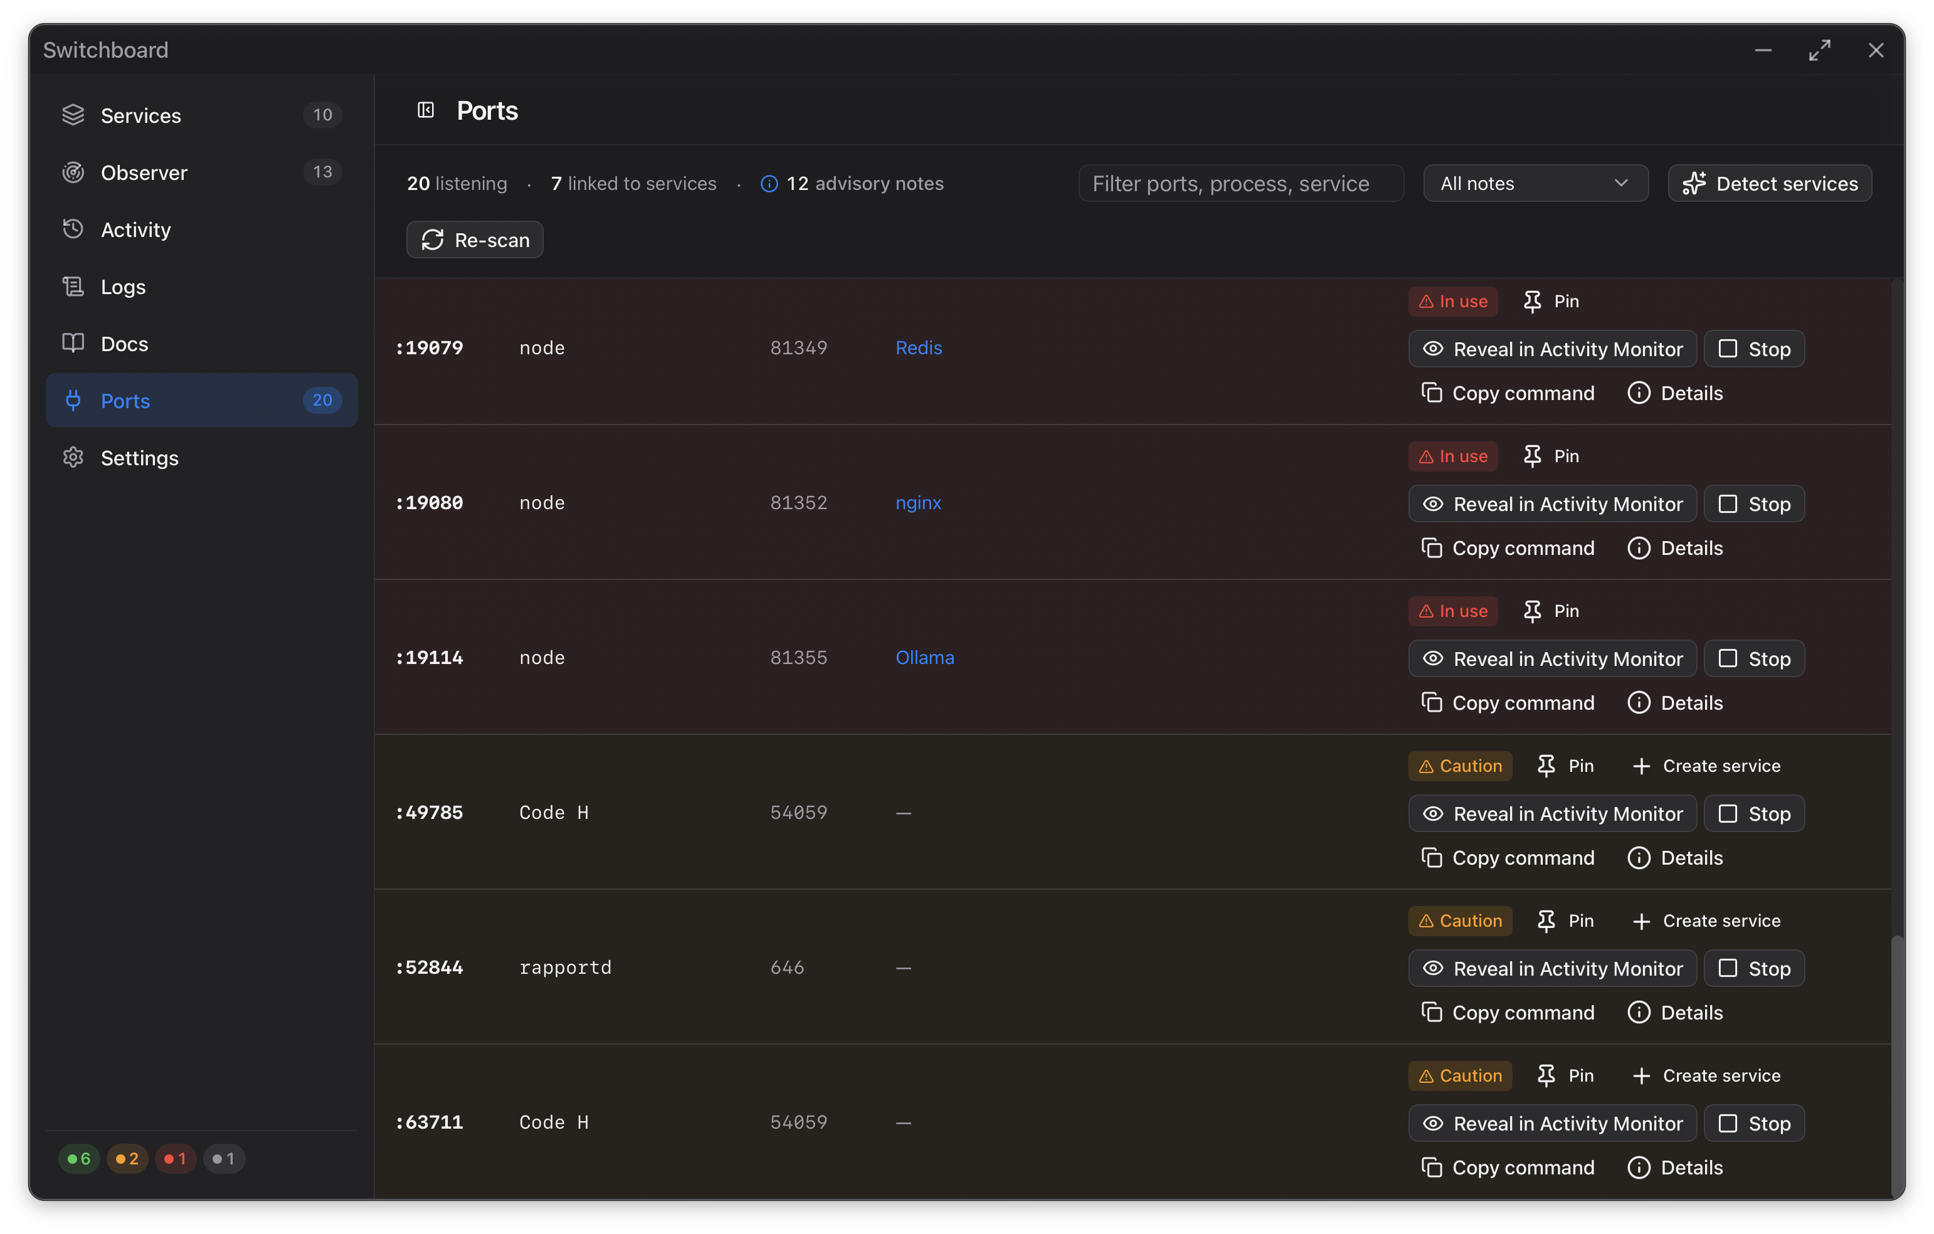Show details for port 63711
Viewport: 1934px width, 1234px height.
point(1676,1168)
